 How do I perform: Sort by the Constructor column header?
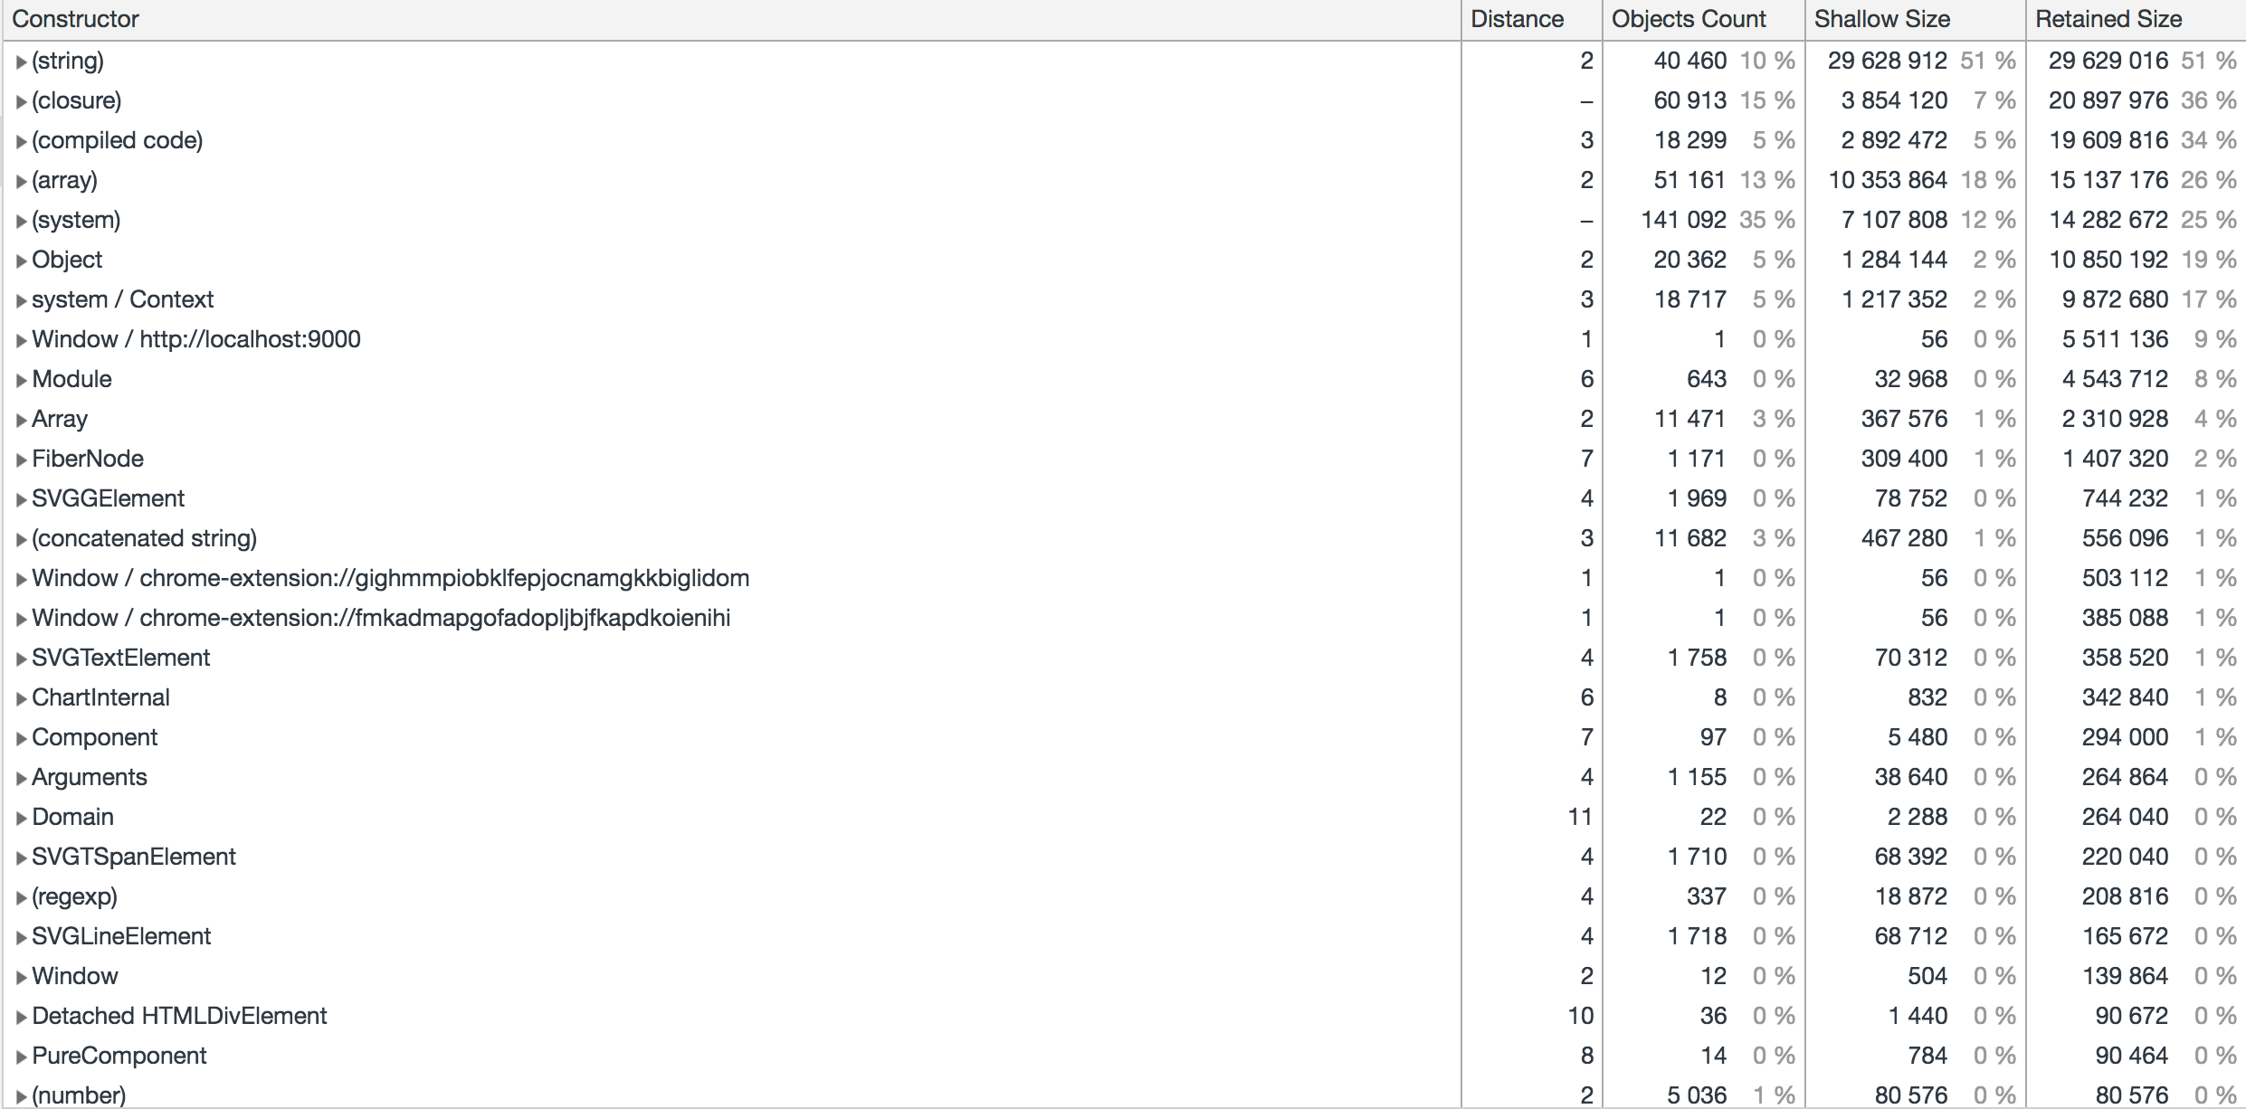pos(76,18)
